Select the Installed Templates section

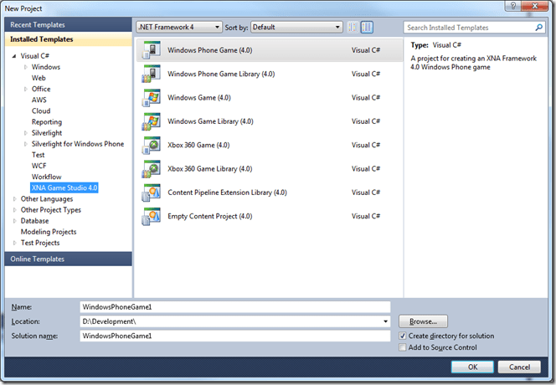68,39
